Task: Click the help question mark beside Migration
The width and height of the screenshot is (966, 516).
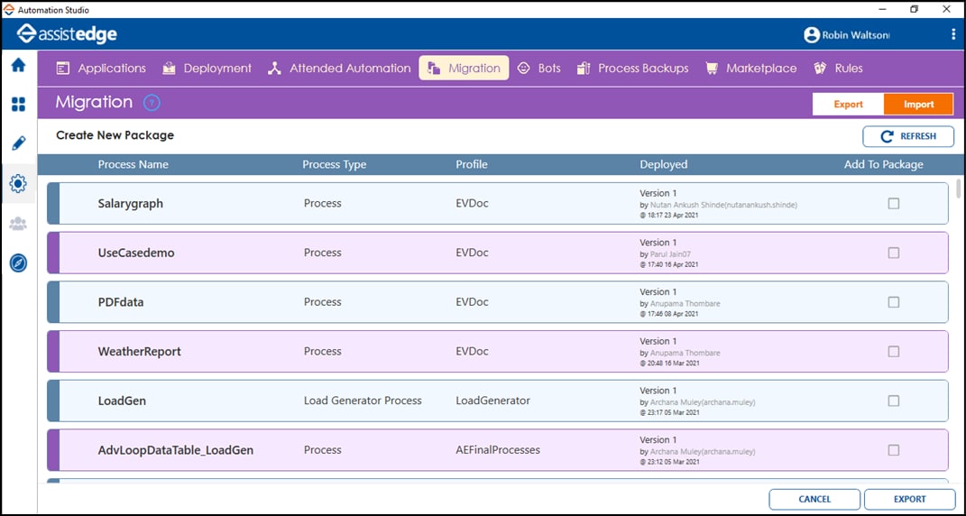Action: 152,103
